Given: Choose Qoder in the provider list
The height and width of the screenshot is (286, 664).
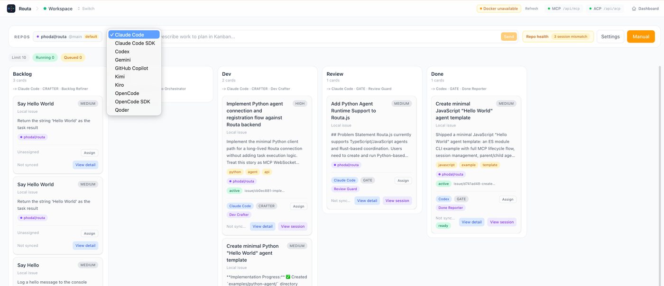Looking at the screenshot, I should coord(134,110).
